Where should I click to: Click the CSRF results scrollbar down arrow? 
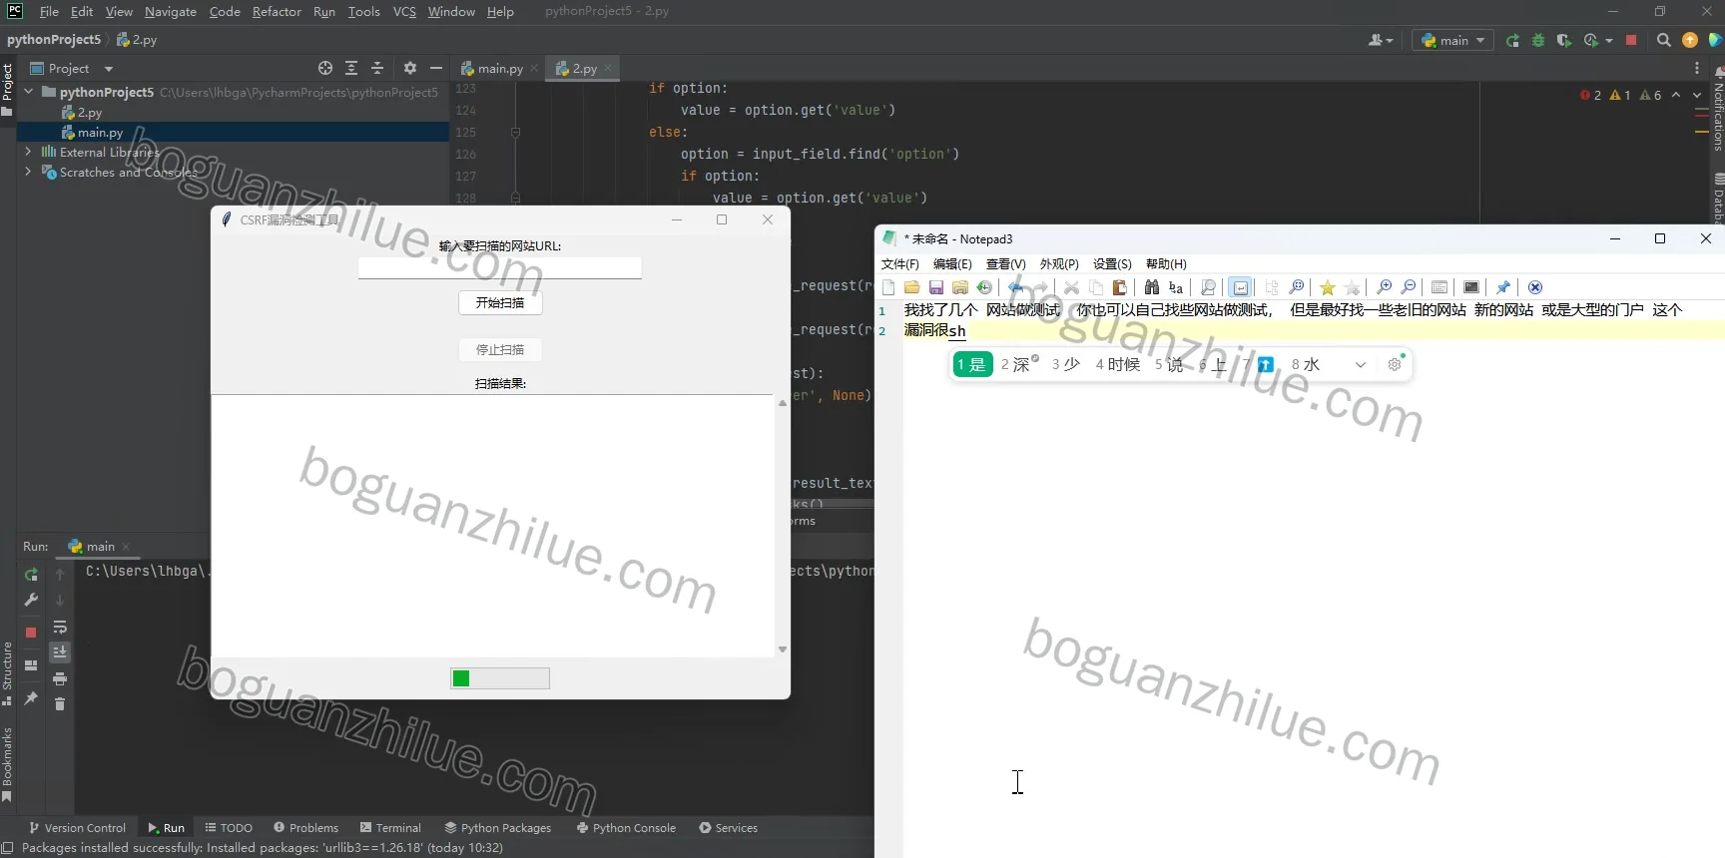tap(783, 649)
